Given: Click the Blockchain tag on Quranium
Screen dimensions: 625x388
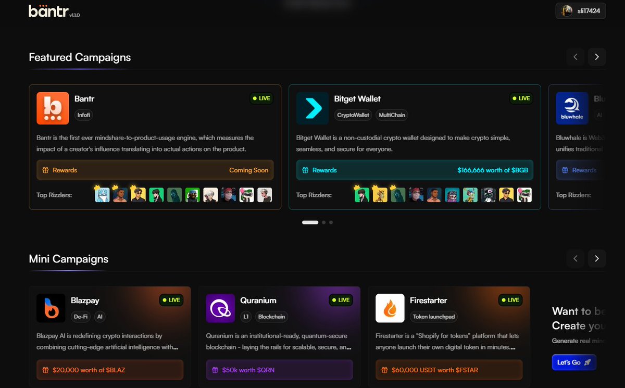Looking at the screenshot, I should point(272,316).
